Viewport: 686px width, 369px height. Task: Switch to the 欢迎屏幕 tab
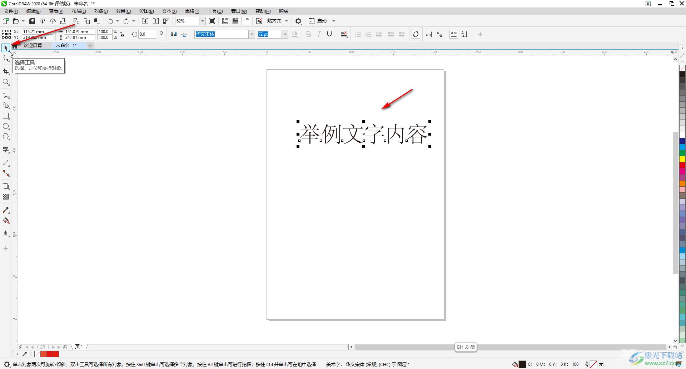click(x=33, y=45)
